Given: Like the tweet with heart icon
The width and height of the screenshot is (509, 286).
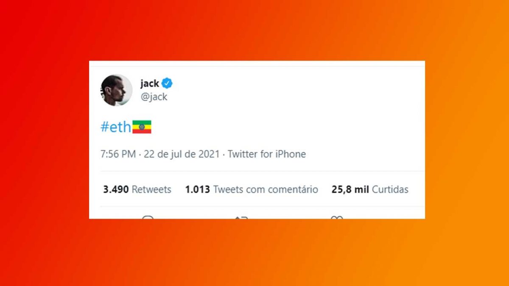Looking at the screenshot, I should [337, 217].
